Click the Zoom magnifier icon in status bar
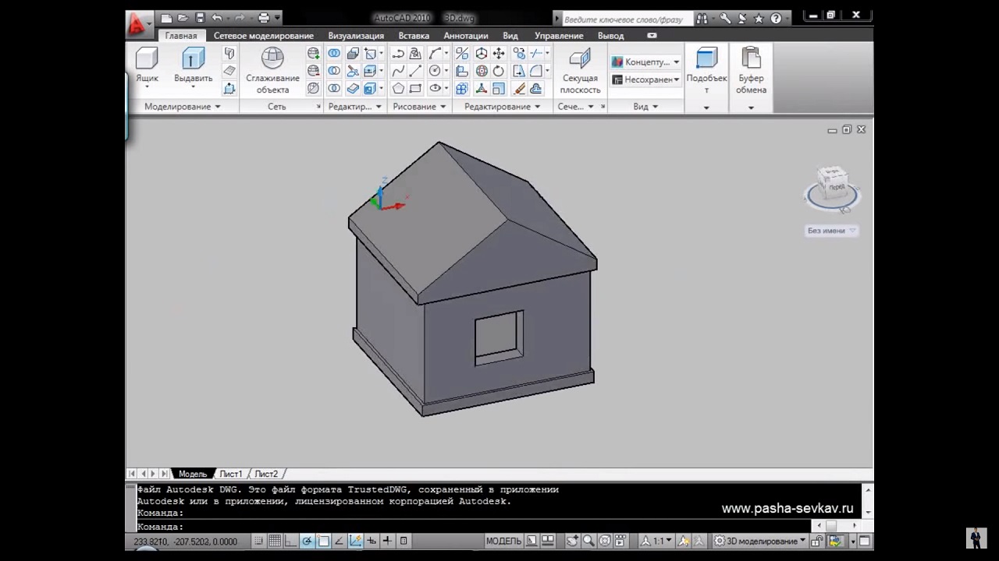The width and height of the screenshot is (999, 561). click(588, 541)
